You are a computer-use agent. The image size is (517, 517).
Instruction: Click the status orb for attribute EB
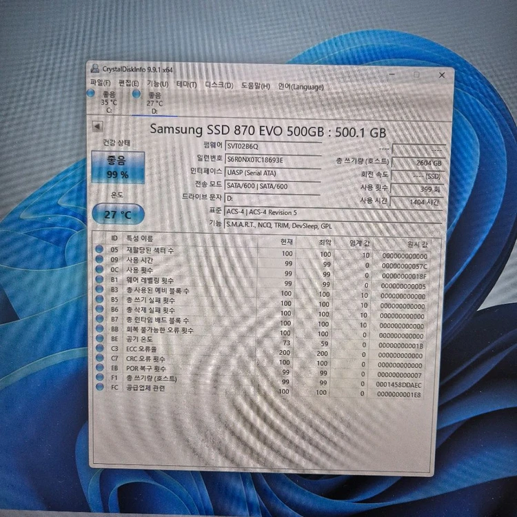99,367
